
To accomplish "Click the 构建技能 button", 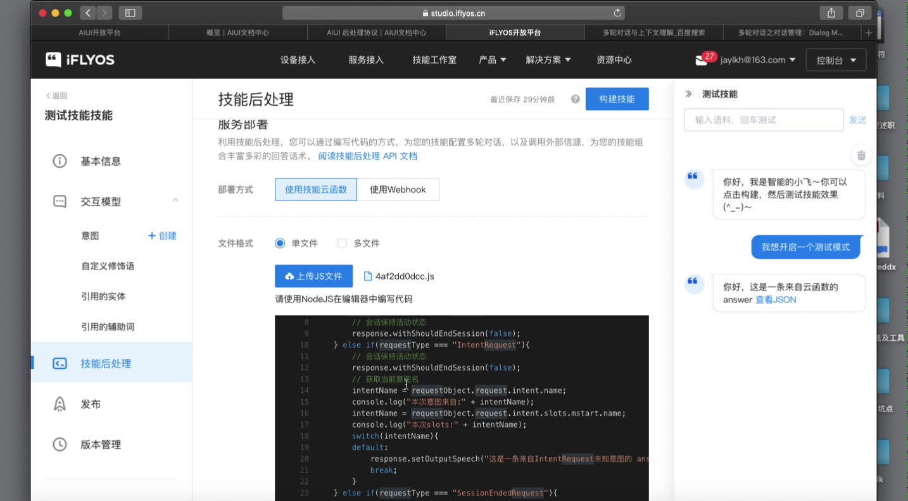I will click(617, 99).
